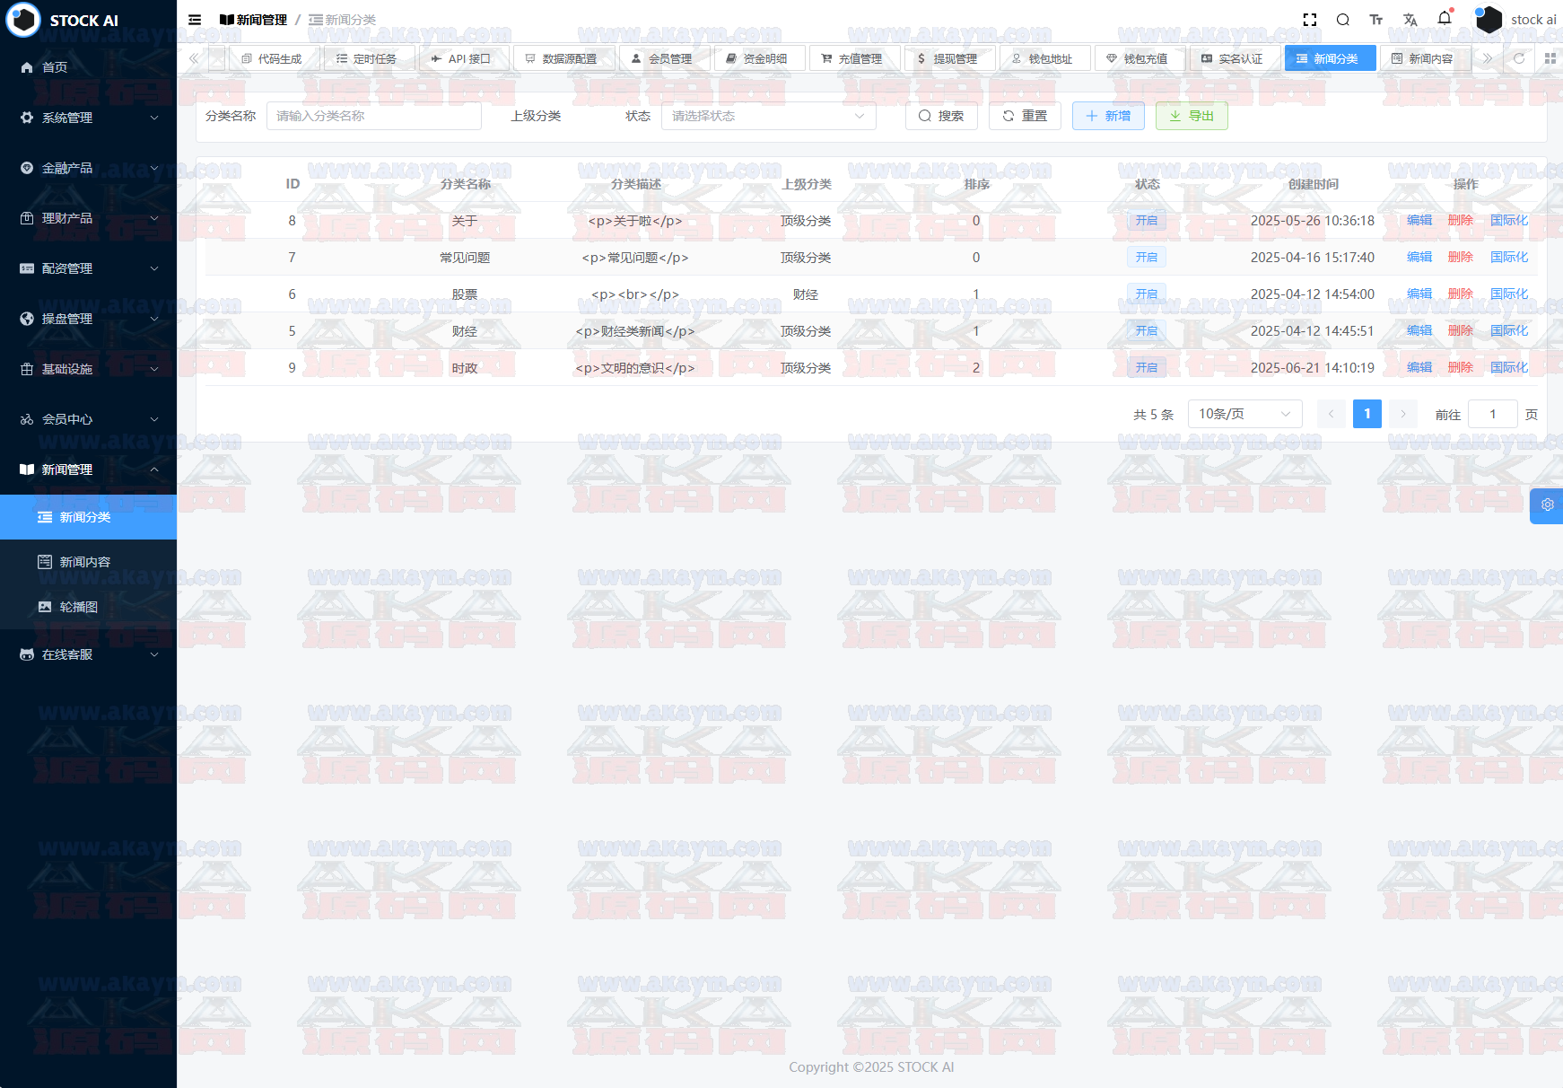
Task: Click the font size icon
Action: (1376, 20)
